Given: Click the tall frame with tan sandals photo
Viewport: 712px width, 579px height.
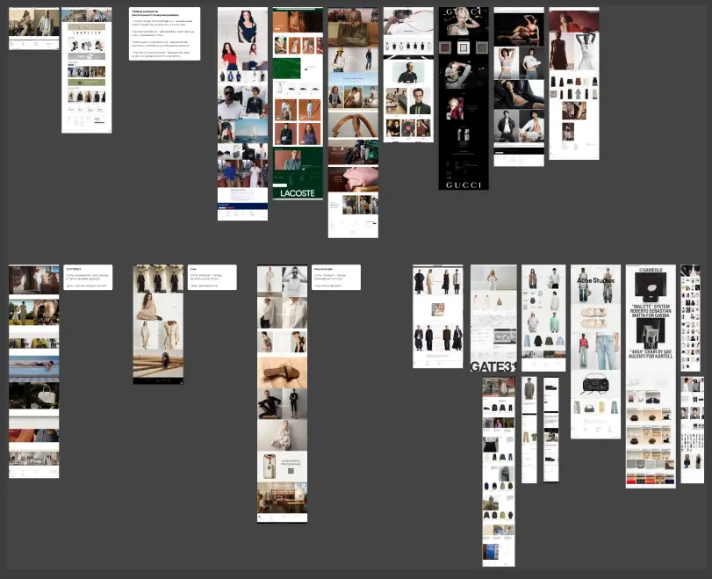Looking at the screenshot, I should 282,394.
